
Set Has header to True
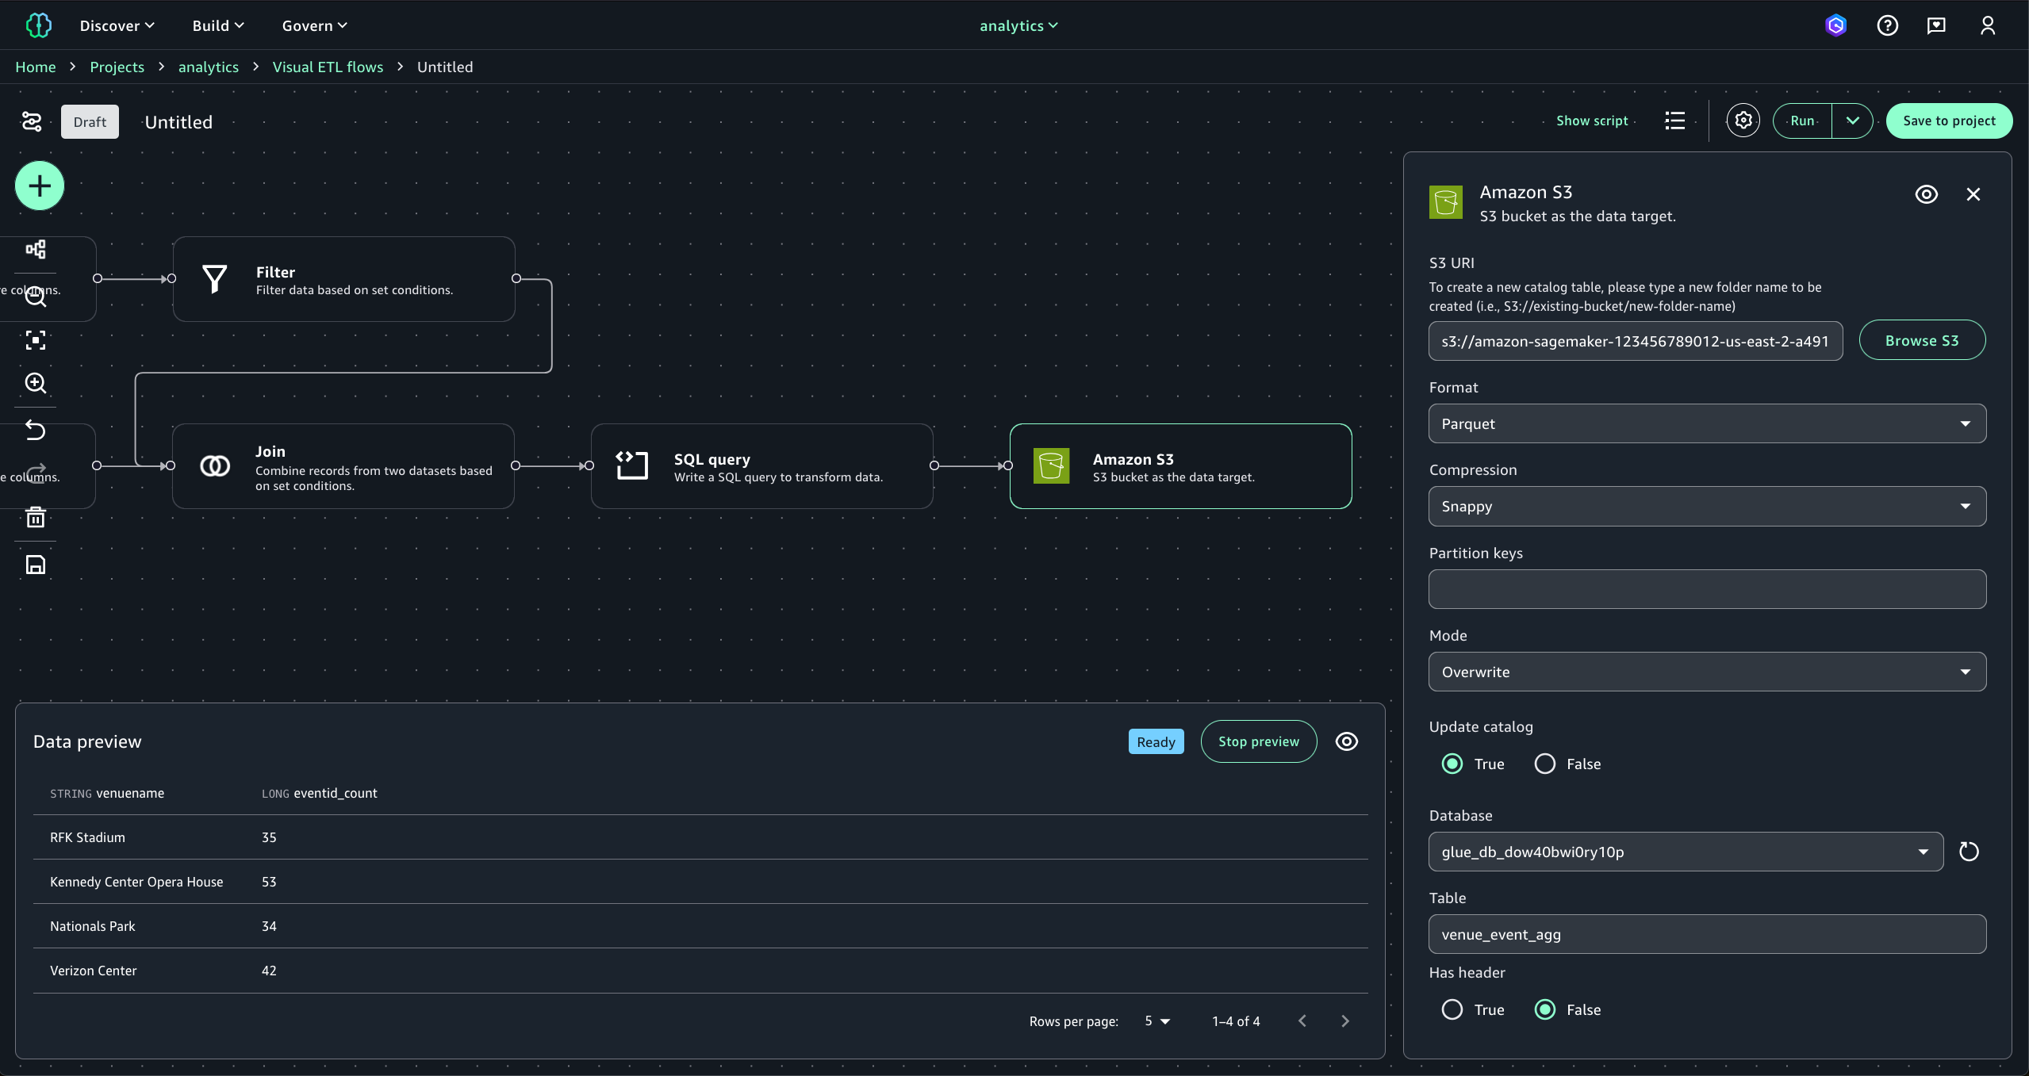tap(1452, 1009)
